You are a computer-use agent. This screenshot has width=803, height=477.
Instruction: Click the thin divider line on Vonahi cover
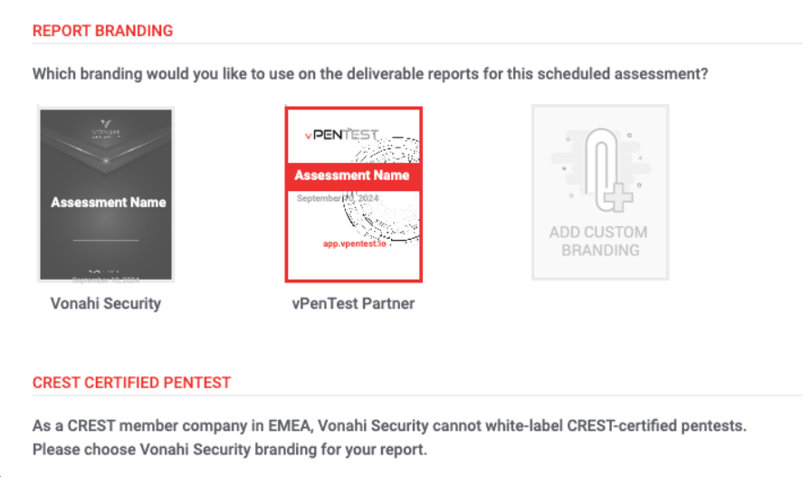(x=106, y=241)
